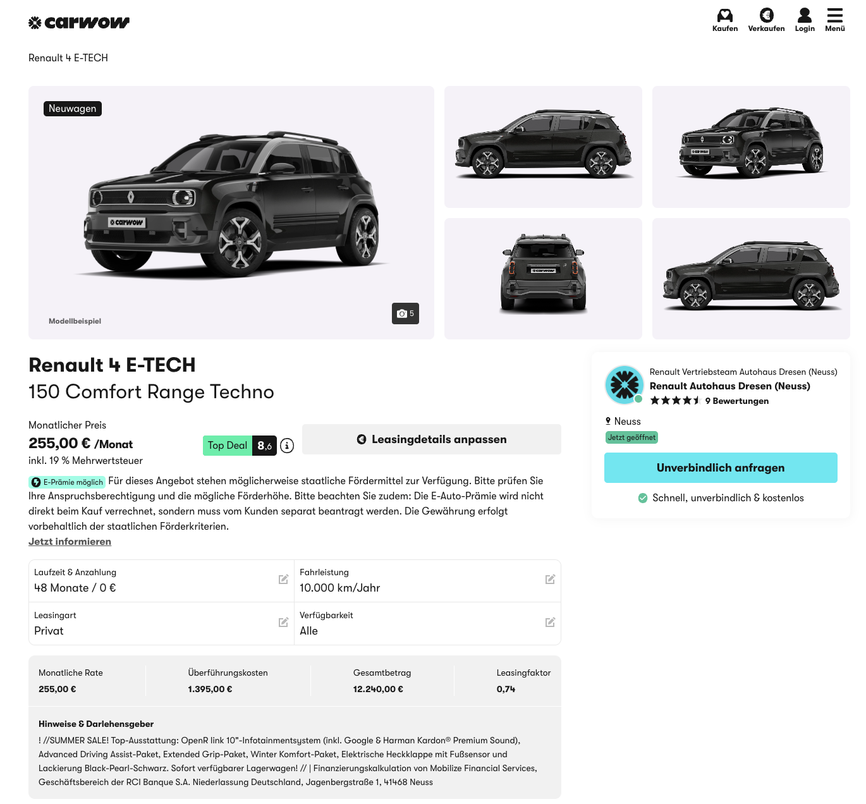866x804 pixels.
Task: Click the Renault 4 E-TECH main heading
Action: [112, 365]
